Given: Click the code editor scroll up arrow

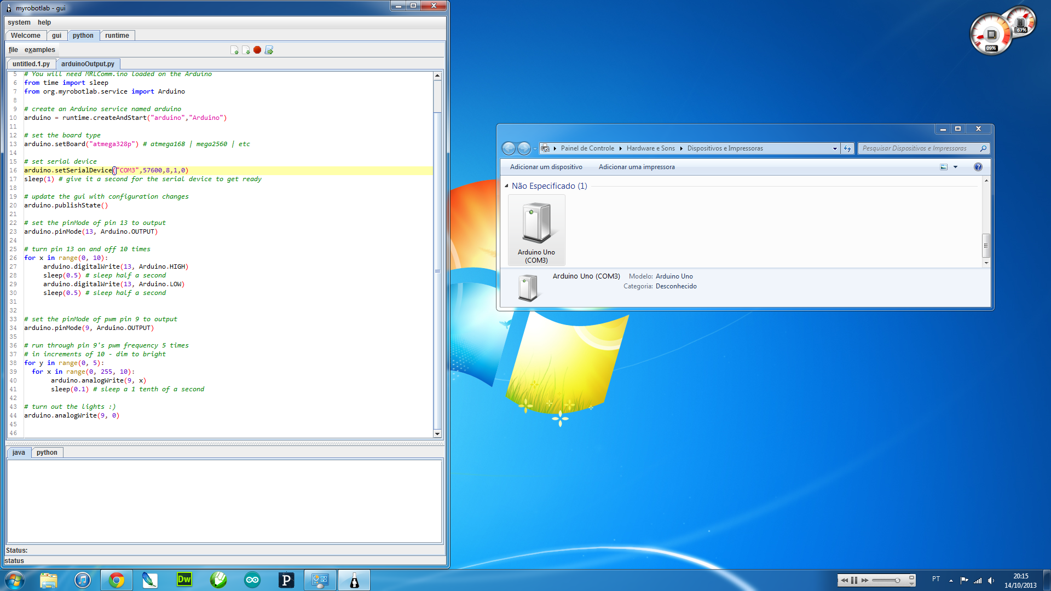Looking at the screenshot, I should (437, 76).
